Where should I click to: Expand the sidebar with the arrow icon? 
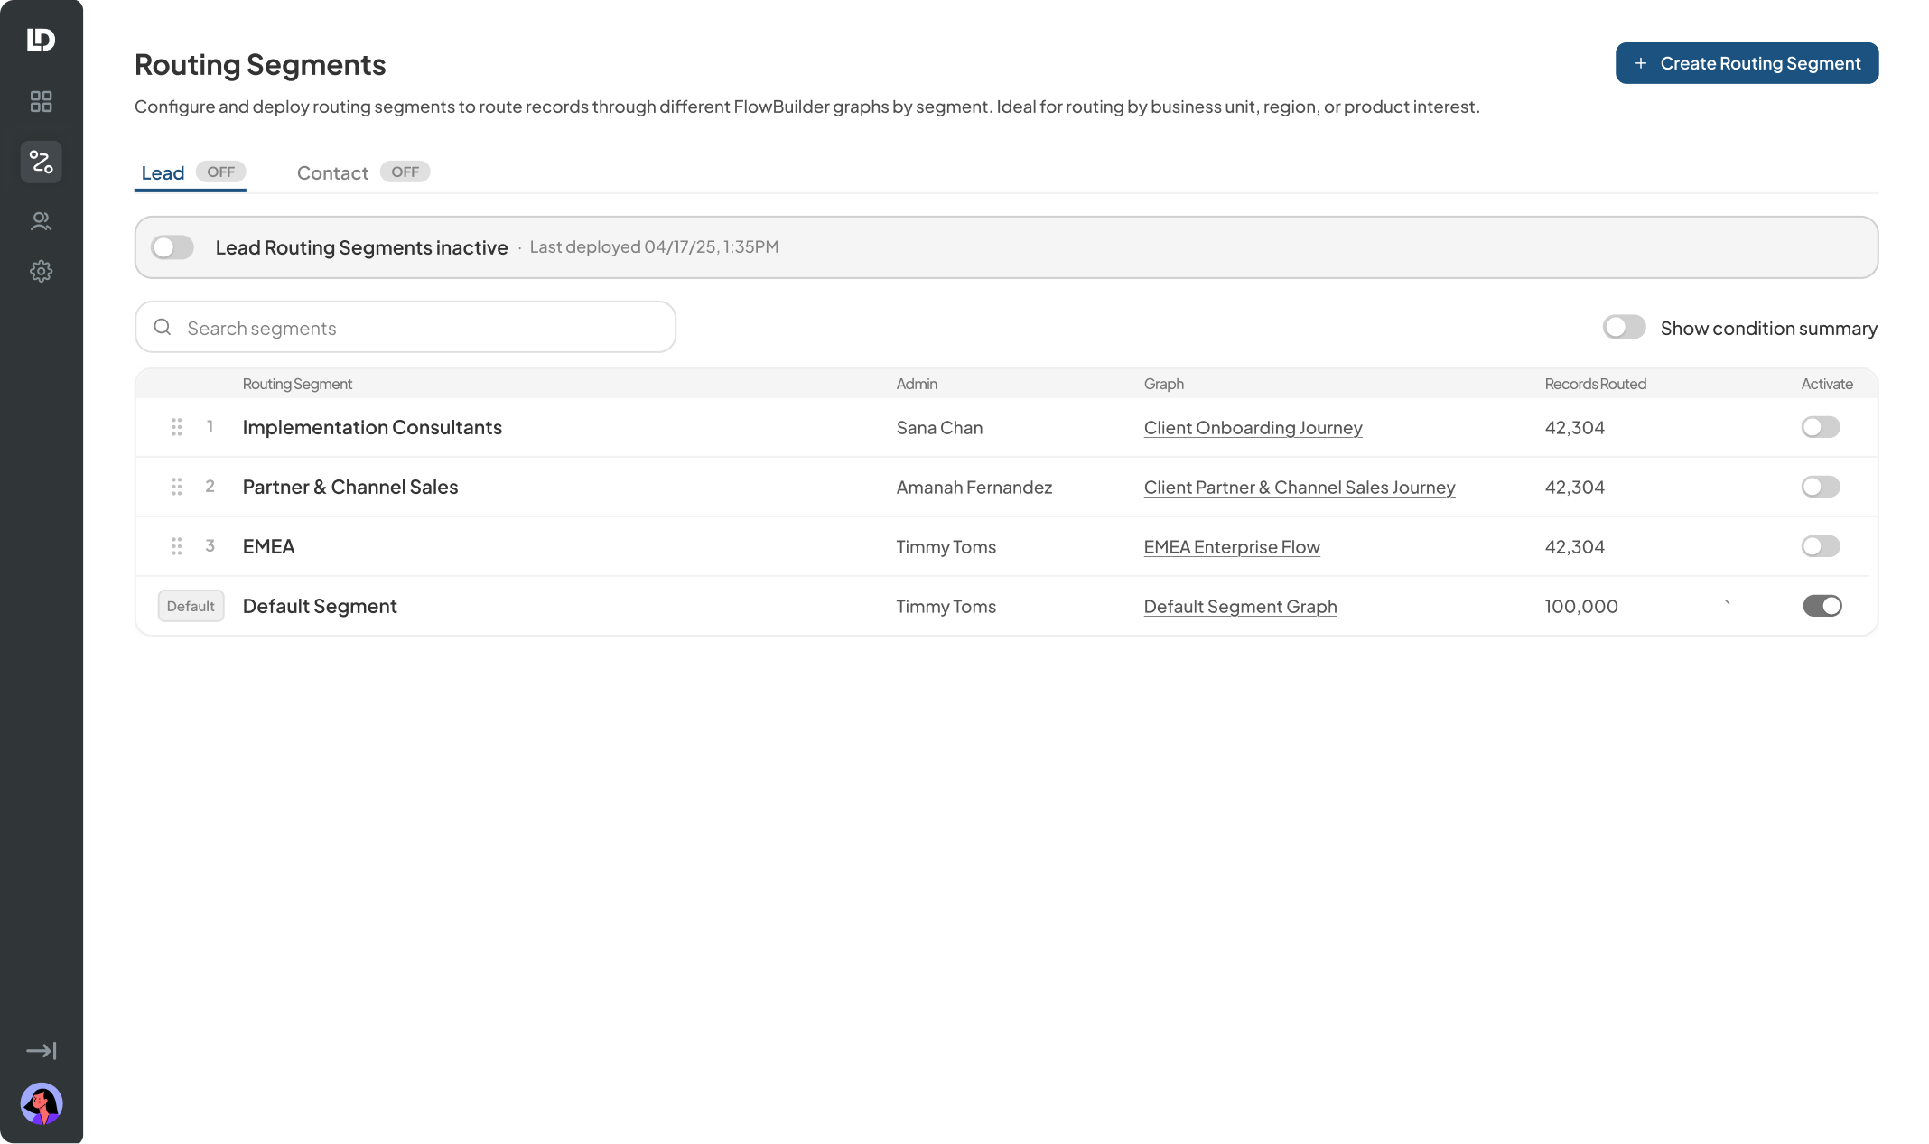tap(41, 1051)
